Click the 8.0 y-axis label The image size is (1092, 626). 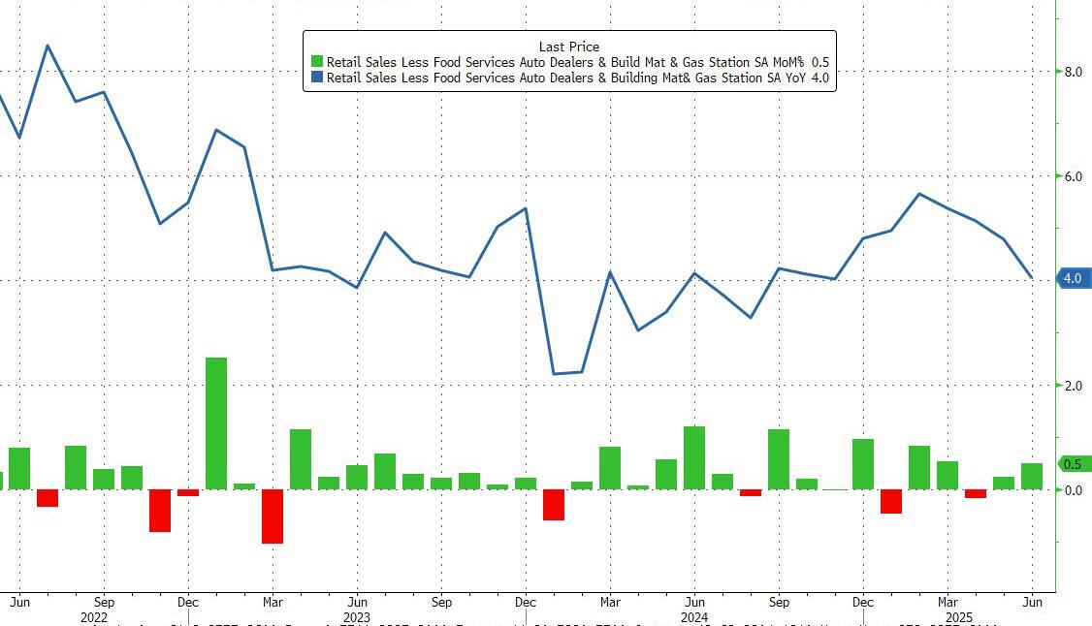1074,72
